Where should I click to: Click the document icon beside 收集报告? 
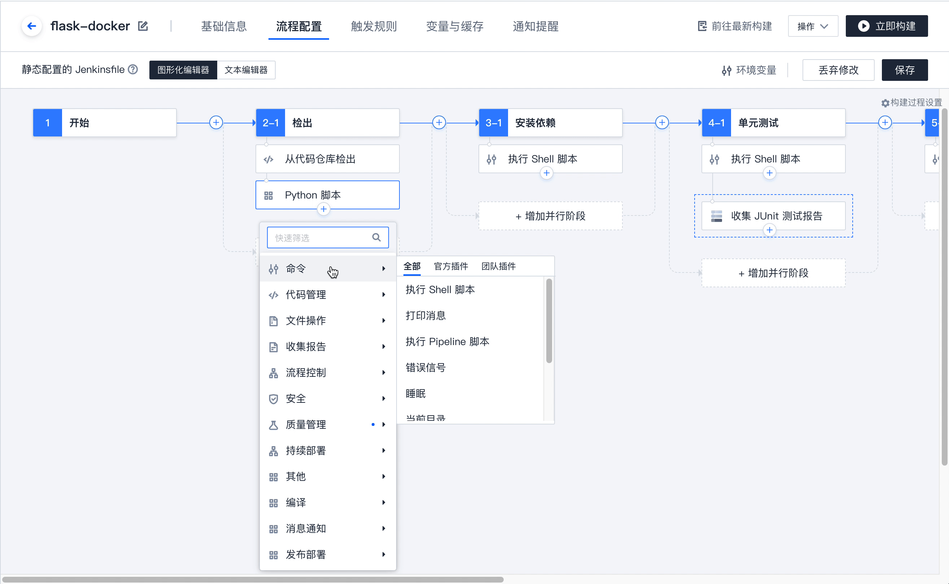[x=274, y=347]
